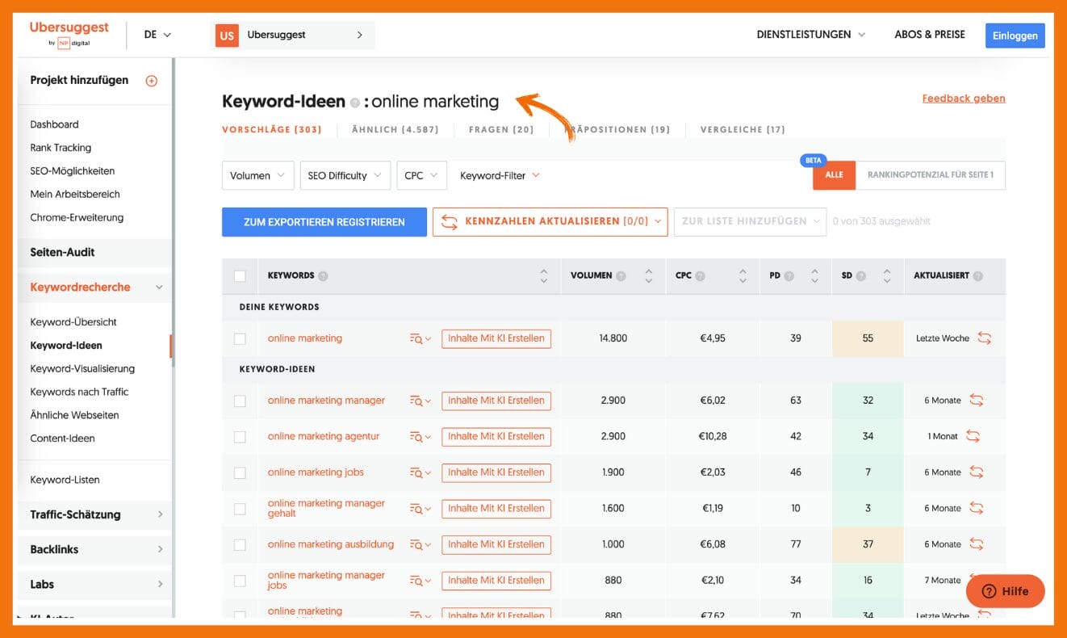1067x638 pixels.
Task: Click refresh icon in online marketing manager row
Action: (x=977, y=401)
